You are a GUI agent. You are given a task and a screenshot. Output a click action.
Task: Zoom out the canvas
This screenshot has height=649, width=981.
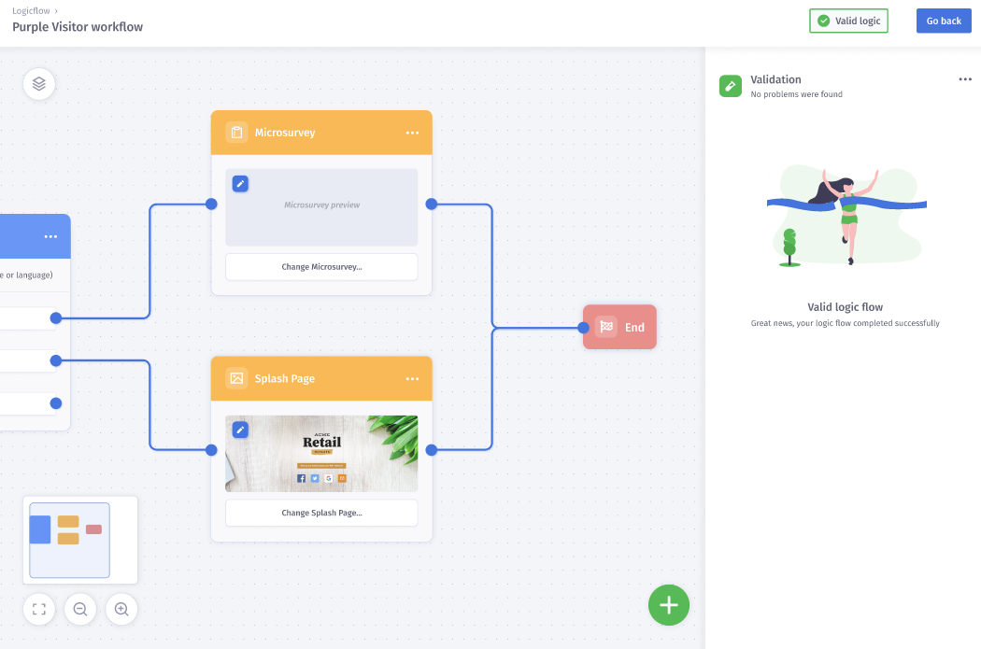tap(80, 610)
